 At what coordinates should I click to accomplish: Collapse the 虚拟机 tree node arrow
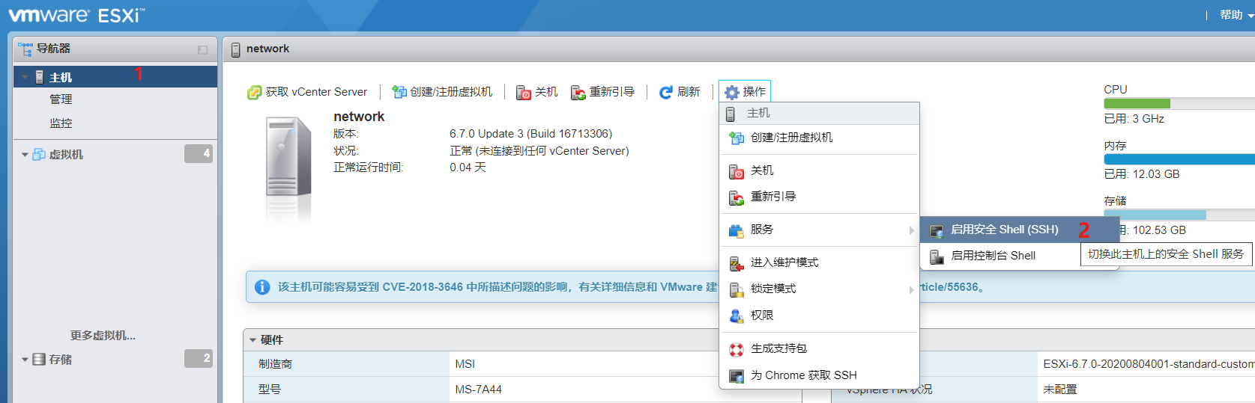[x=25, y=155]
